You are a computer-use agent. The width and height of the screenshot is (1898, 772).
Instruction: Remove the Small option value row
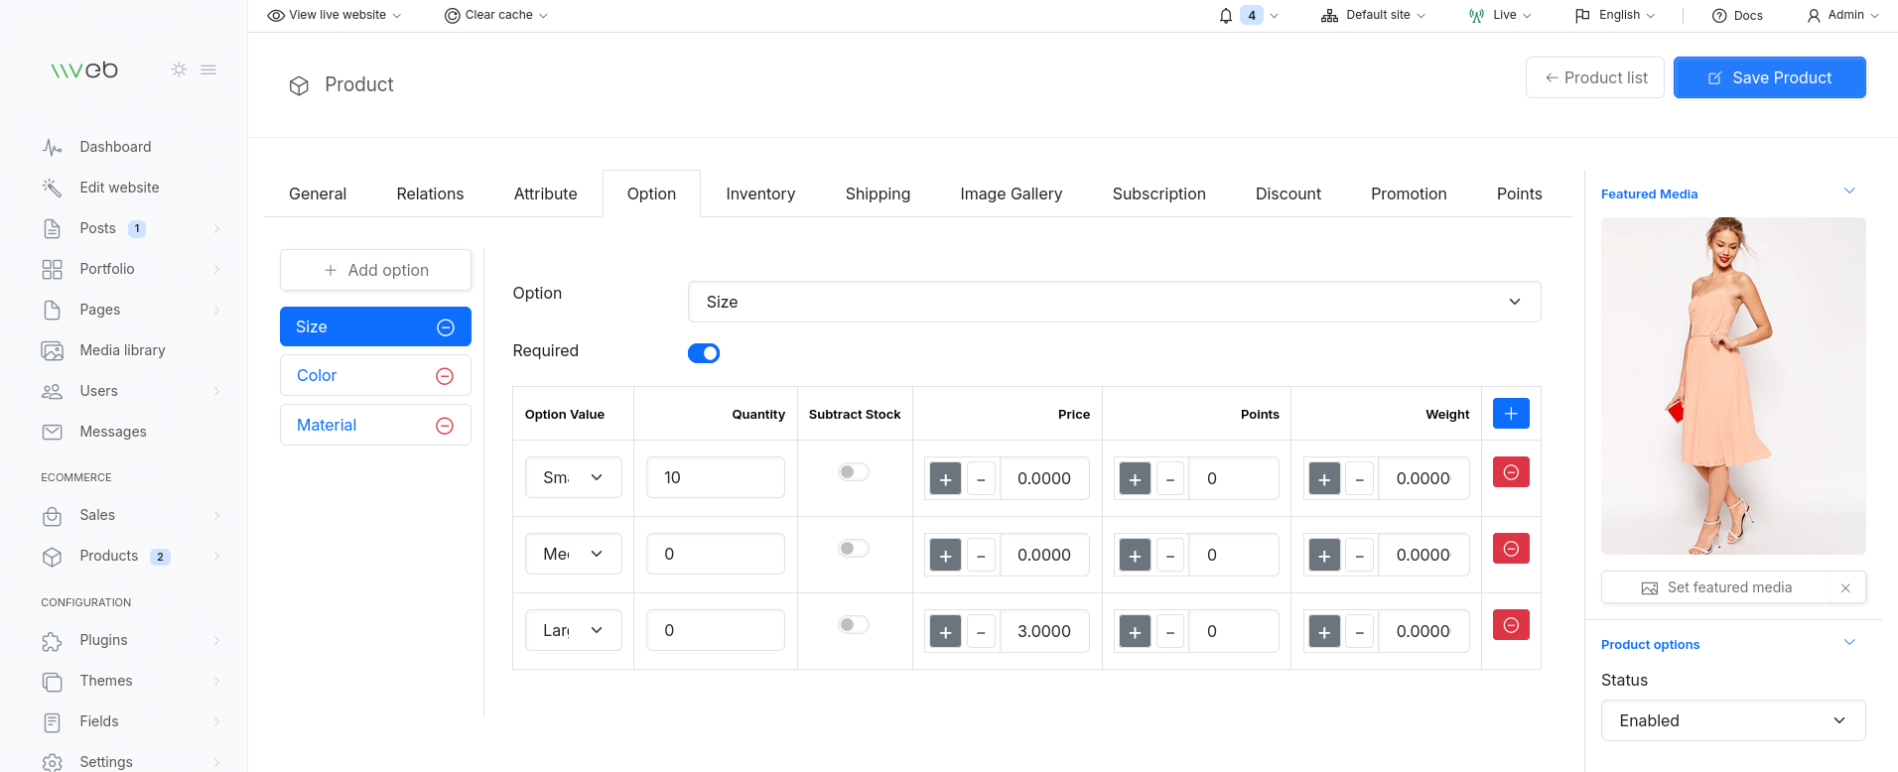pyautogui.click(x=1510, y=472)
